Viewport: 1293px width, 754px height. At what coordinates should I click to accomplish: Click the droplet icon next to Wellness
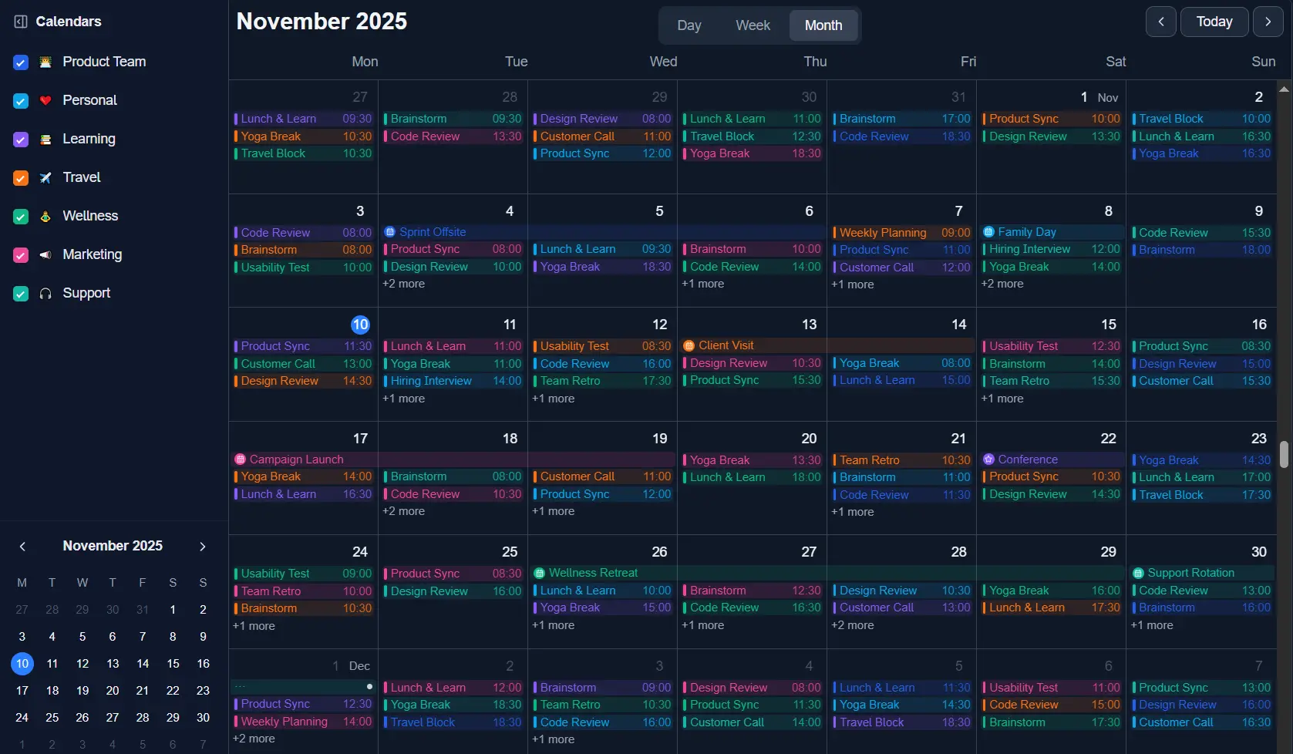pos(45,216)
